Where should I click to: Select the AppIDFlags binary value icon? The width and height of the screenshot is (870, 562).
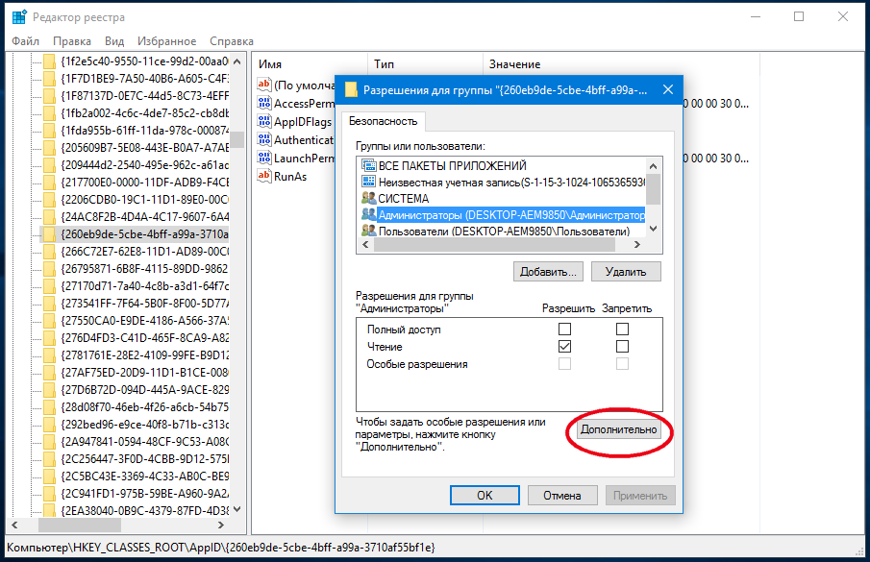click(x=264, y=122)
